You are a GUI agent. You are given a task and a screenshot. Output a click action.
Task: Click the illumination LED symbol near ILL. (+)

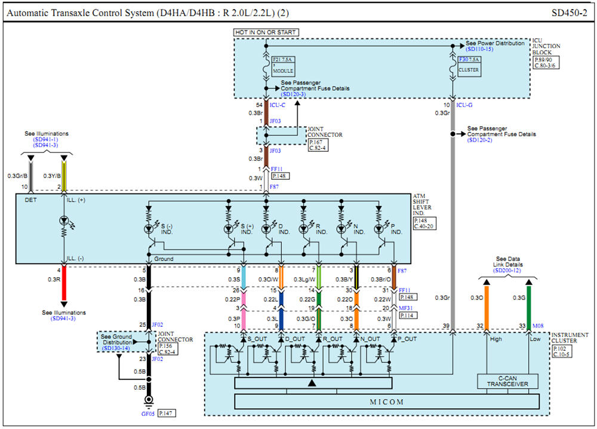[x=64, y=220]
